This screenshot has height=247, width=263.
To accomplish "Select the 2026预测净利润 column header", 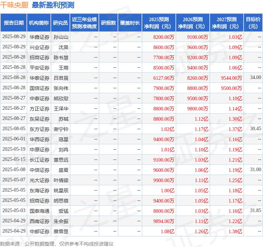I will pyautogui.click(x=193, y=23).
